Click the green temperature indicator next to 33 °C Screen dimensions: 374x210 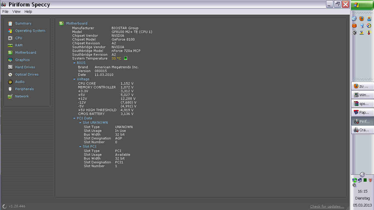126,58
